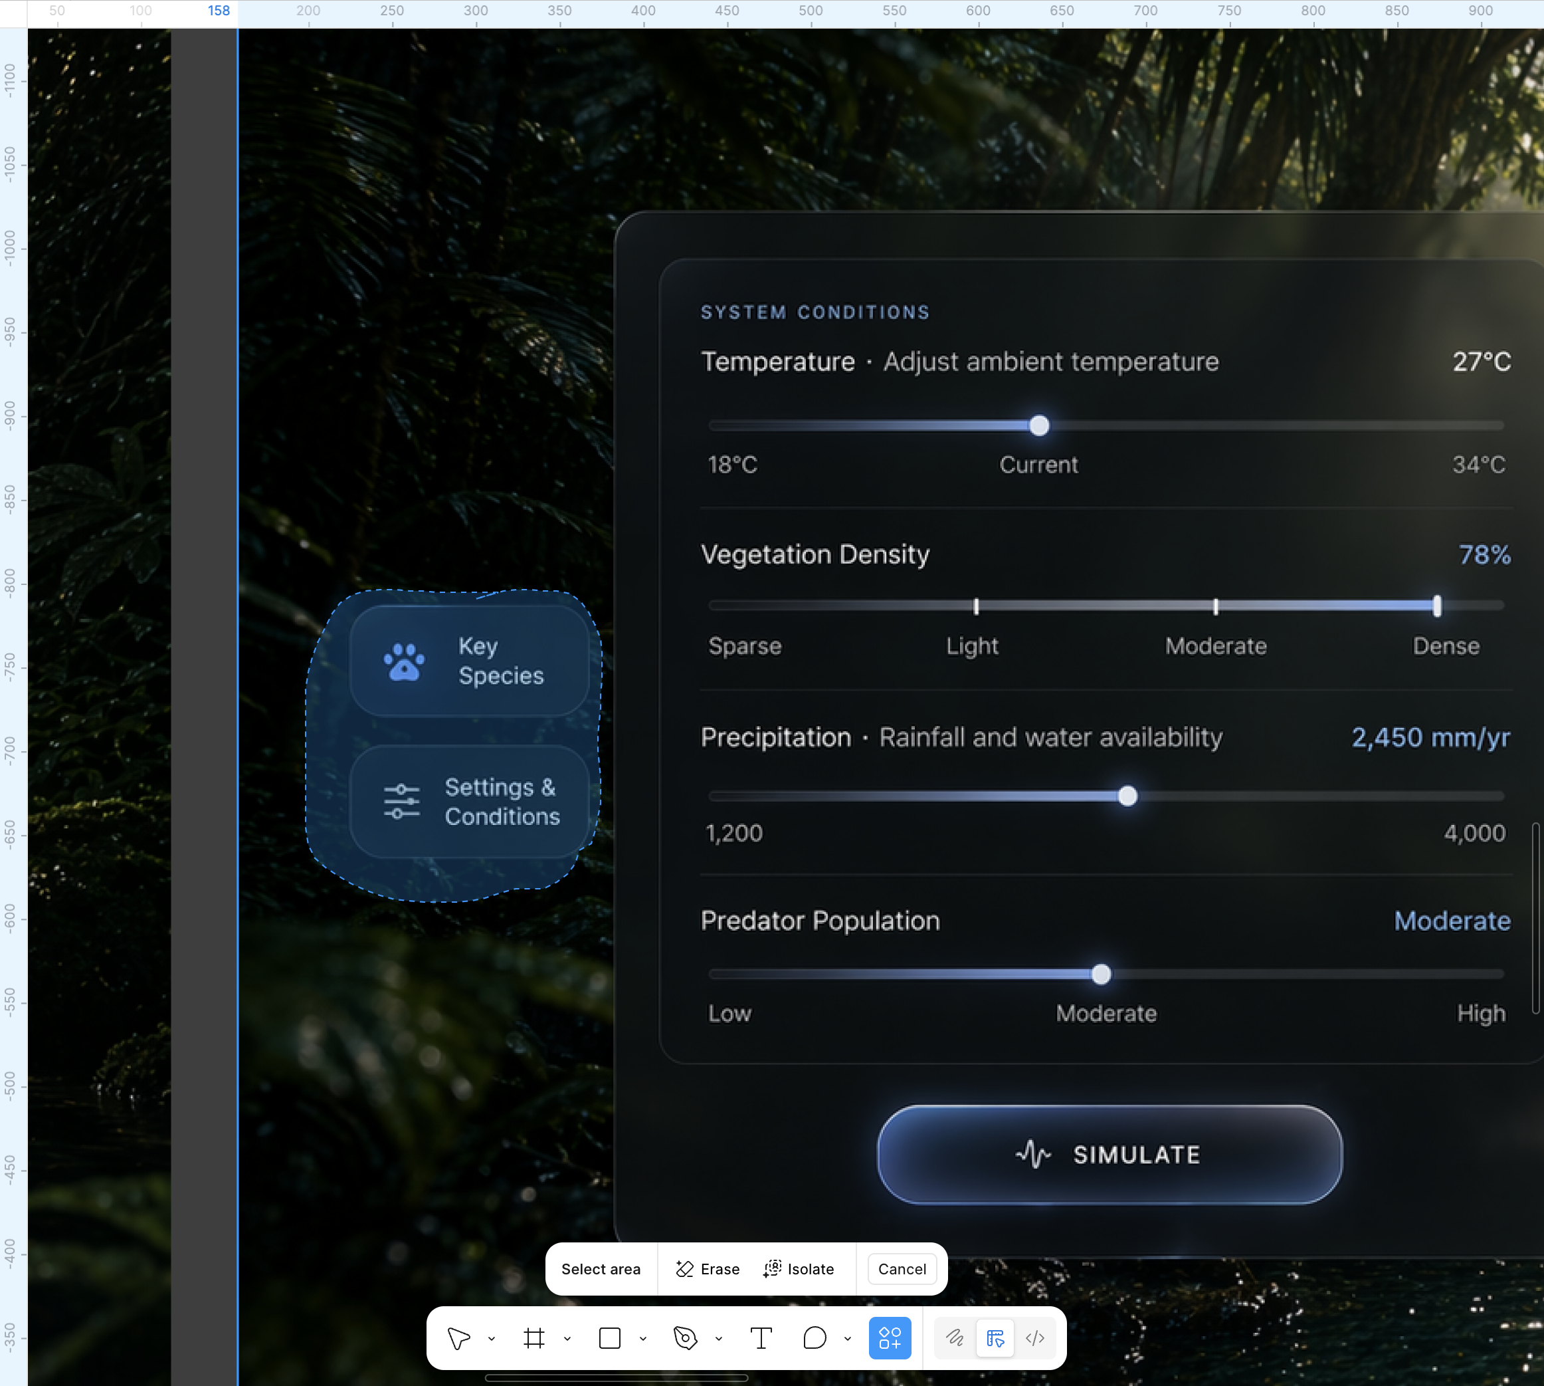The image size is (1544, 1386).
Task: Switch to Design mode
Action: tap(995, 1338)
